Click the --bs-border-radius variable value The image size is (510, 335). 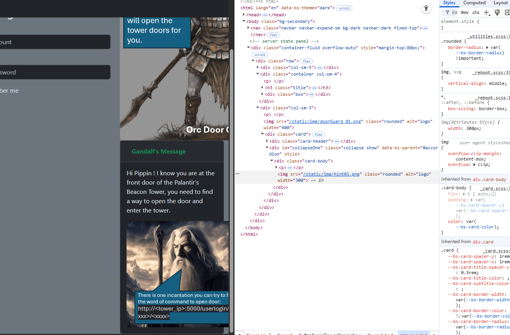[479, 53]
